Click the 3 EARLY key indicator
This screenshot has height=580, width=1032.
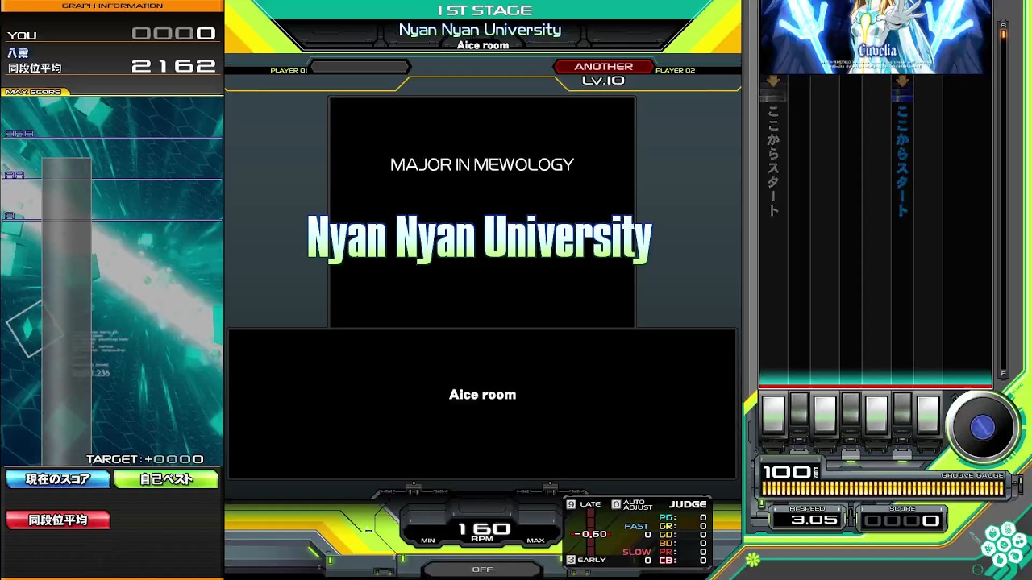(x=586, y=560)
